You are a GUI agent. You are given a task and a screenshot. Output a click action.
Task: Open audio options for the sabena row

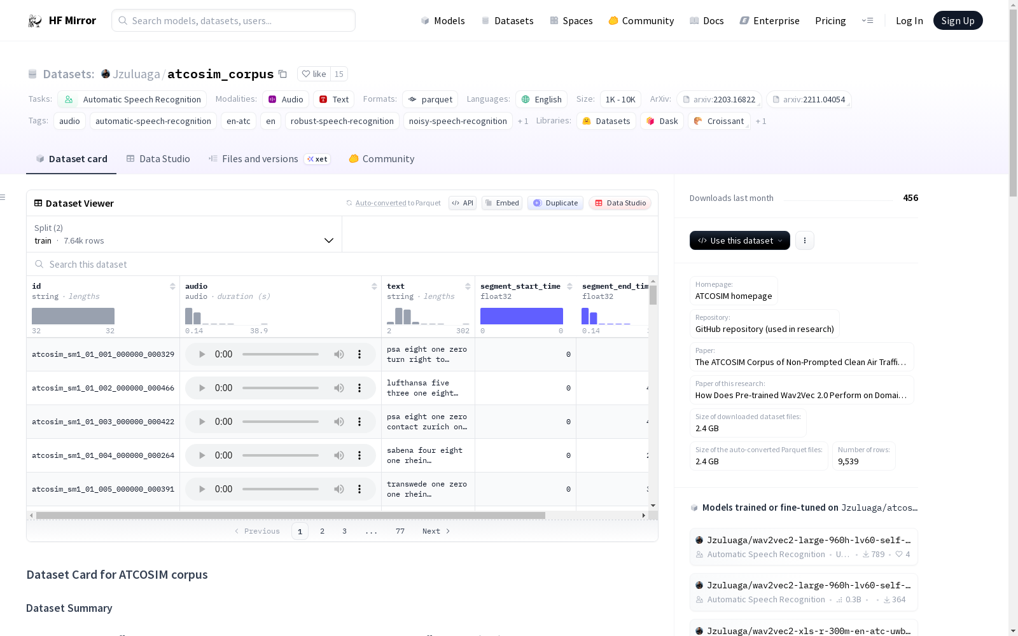pyautogui.click(x=359, y=455)
